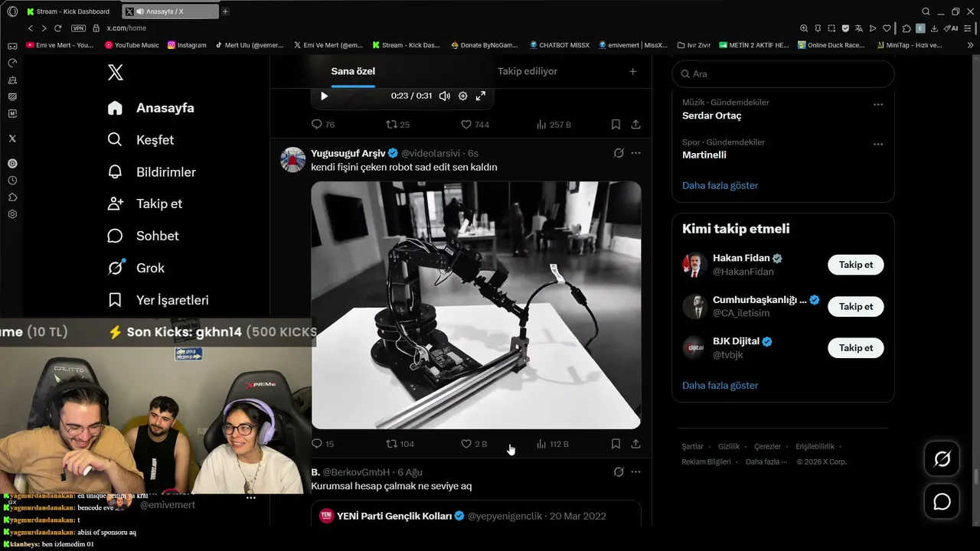Viewport: 980px width, 551px height.
Task: Expand hidden bookmarks with double chevron
Action: (x=971, y=45)
